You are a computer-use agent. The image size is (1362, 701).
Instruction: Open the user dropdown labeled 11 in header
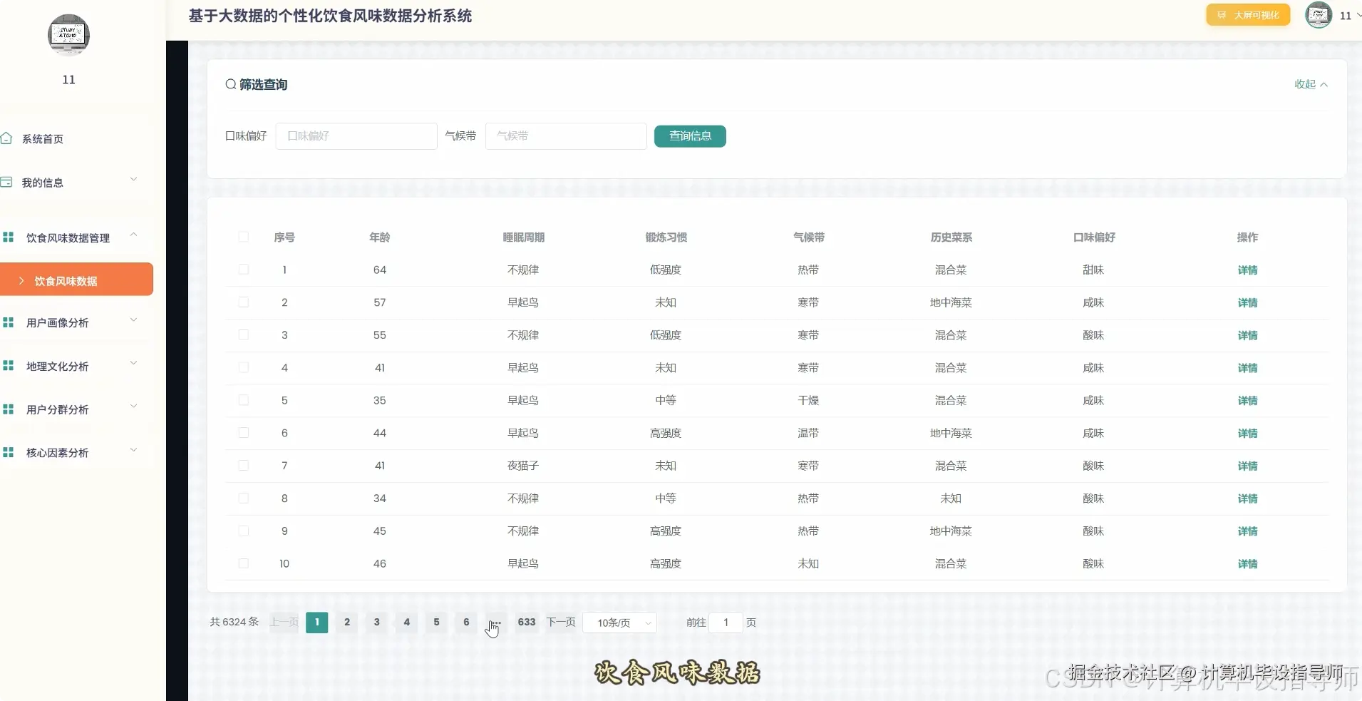[x=1347, y=15]
